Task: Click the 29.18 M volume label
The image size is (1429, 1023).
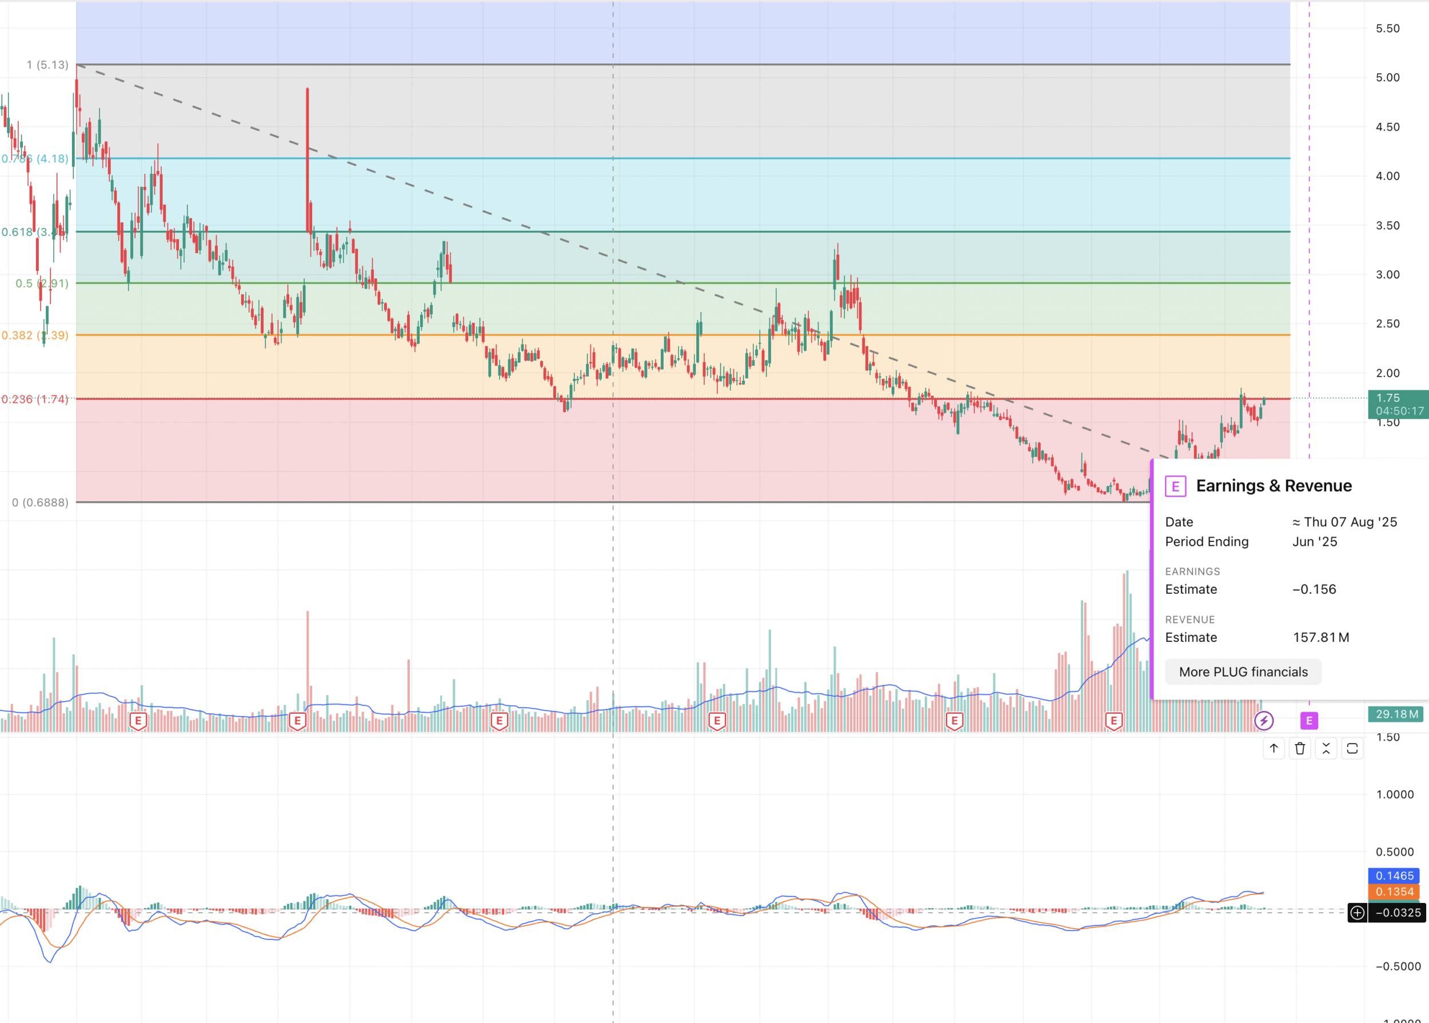Action: 1396,714
